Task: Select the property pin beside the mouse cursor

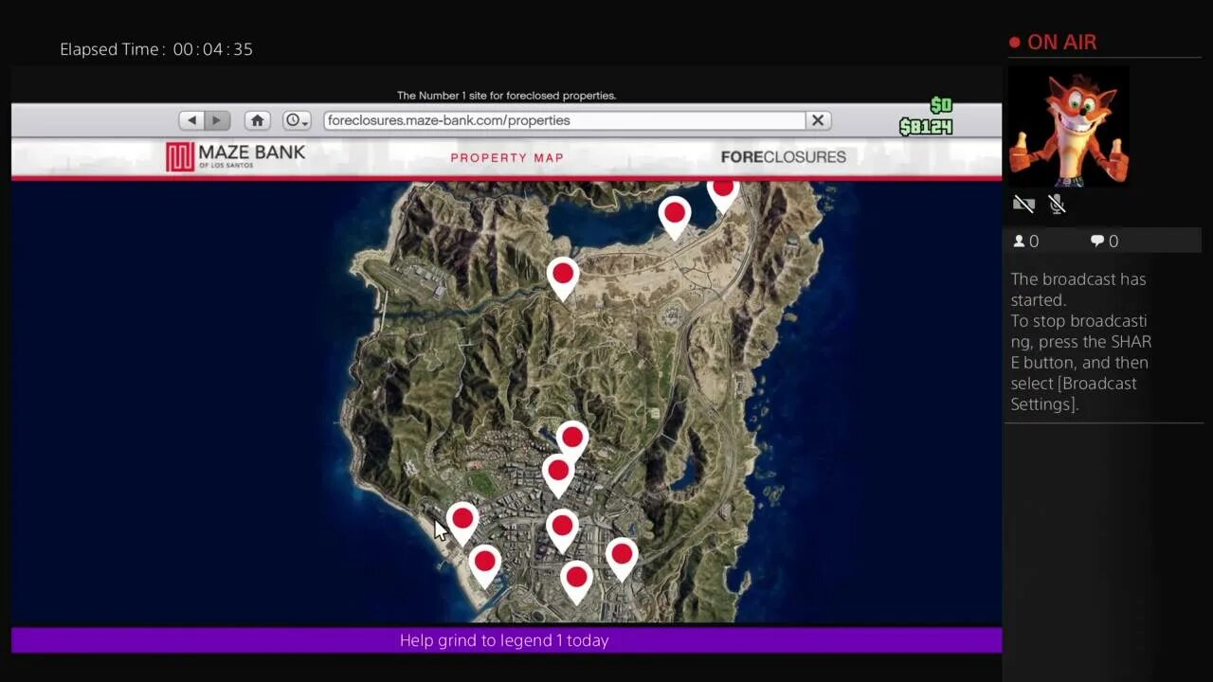Action: [462, 521]
